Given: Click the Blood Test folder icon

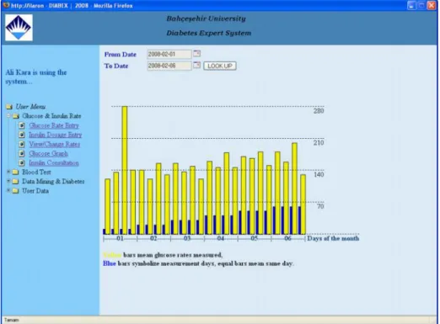Looking at the screenshot, I should pos(15,172).
